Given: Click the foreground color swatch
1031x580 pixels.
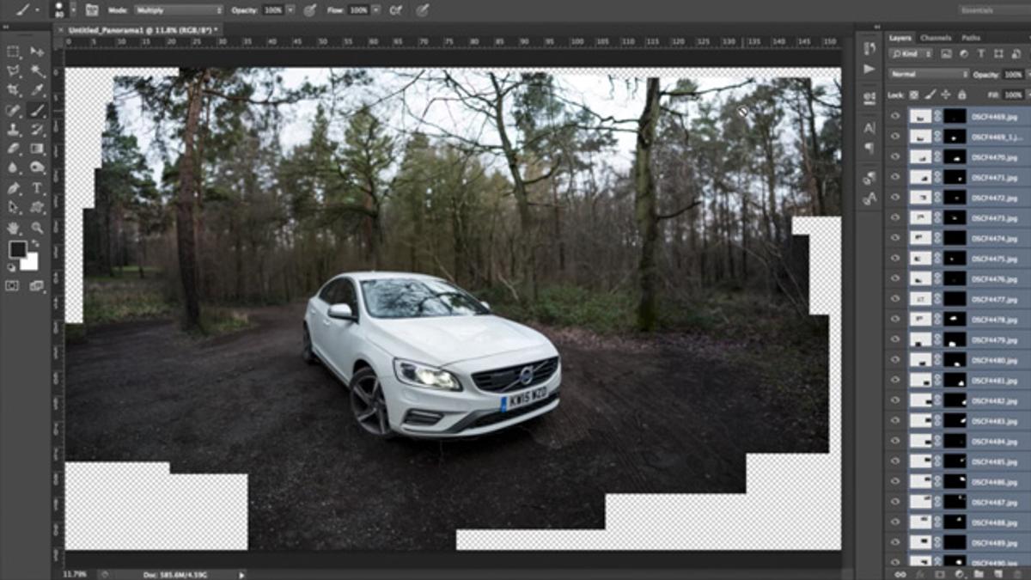Looking at the screenshot, I should [x=18, y=249].
